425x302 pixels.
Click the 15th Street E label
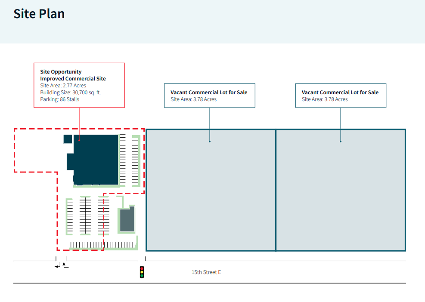(x=206, y=272)
